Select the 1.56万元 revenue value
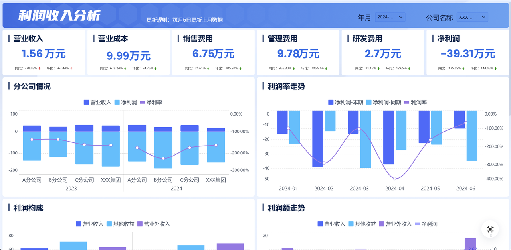The image size is (511, 250). click(44, 54)
